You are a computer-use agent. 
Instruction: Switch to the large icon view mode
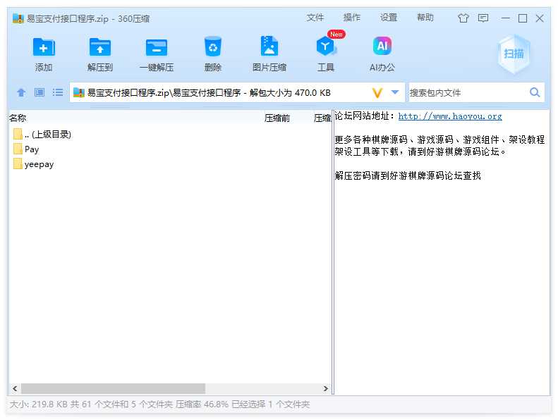(39, 92)
